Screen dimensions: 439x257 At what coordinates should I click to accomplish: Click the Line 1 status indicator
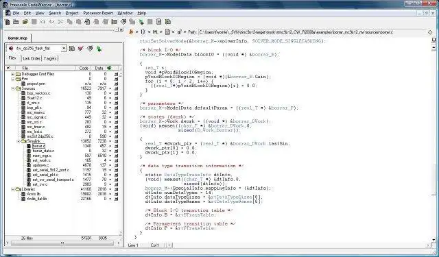(133, 245)
